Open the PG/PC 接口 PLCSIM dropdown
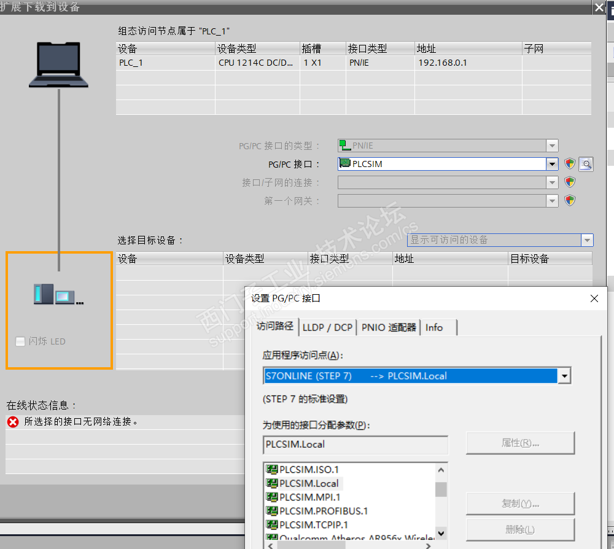Image resolution: width=614 pixels, height=549 pixels. (552, 164)
